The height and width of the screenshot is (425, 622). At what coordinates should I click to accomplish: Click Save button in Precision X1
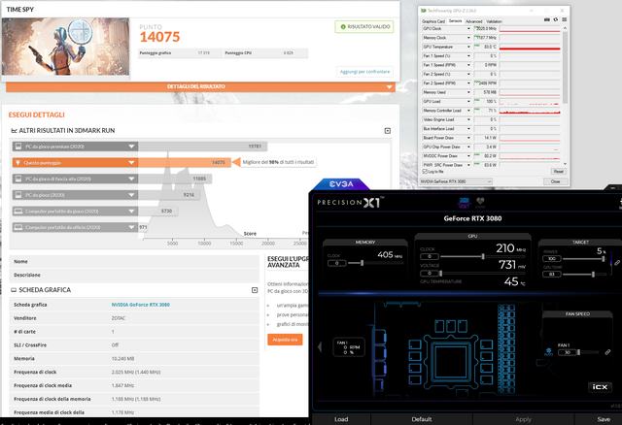604,419
